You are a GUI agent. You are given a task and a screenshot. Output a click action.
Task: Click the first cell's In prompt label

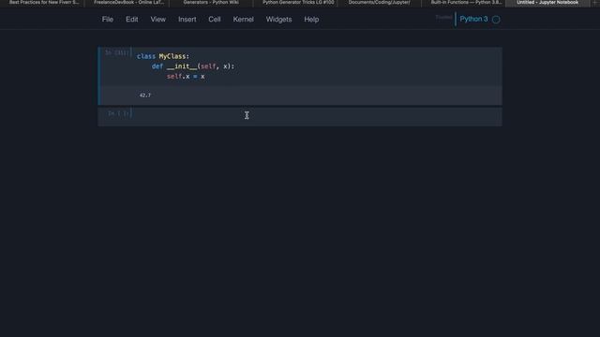(x=116, y=52)
